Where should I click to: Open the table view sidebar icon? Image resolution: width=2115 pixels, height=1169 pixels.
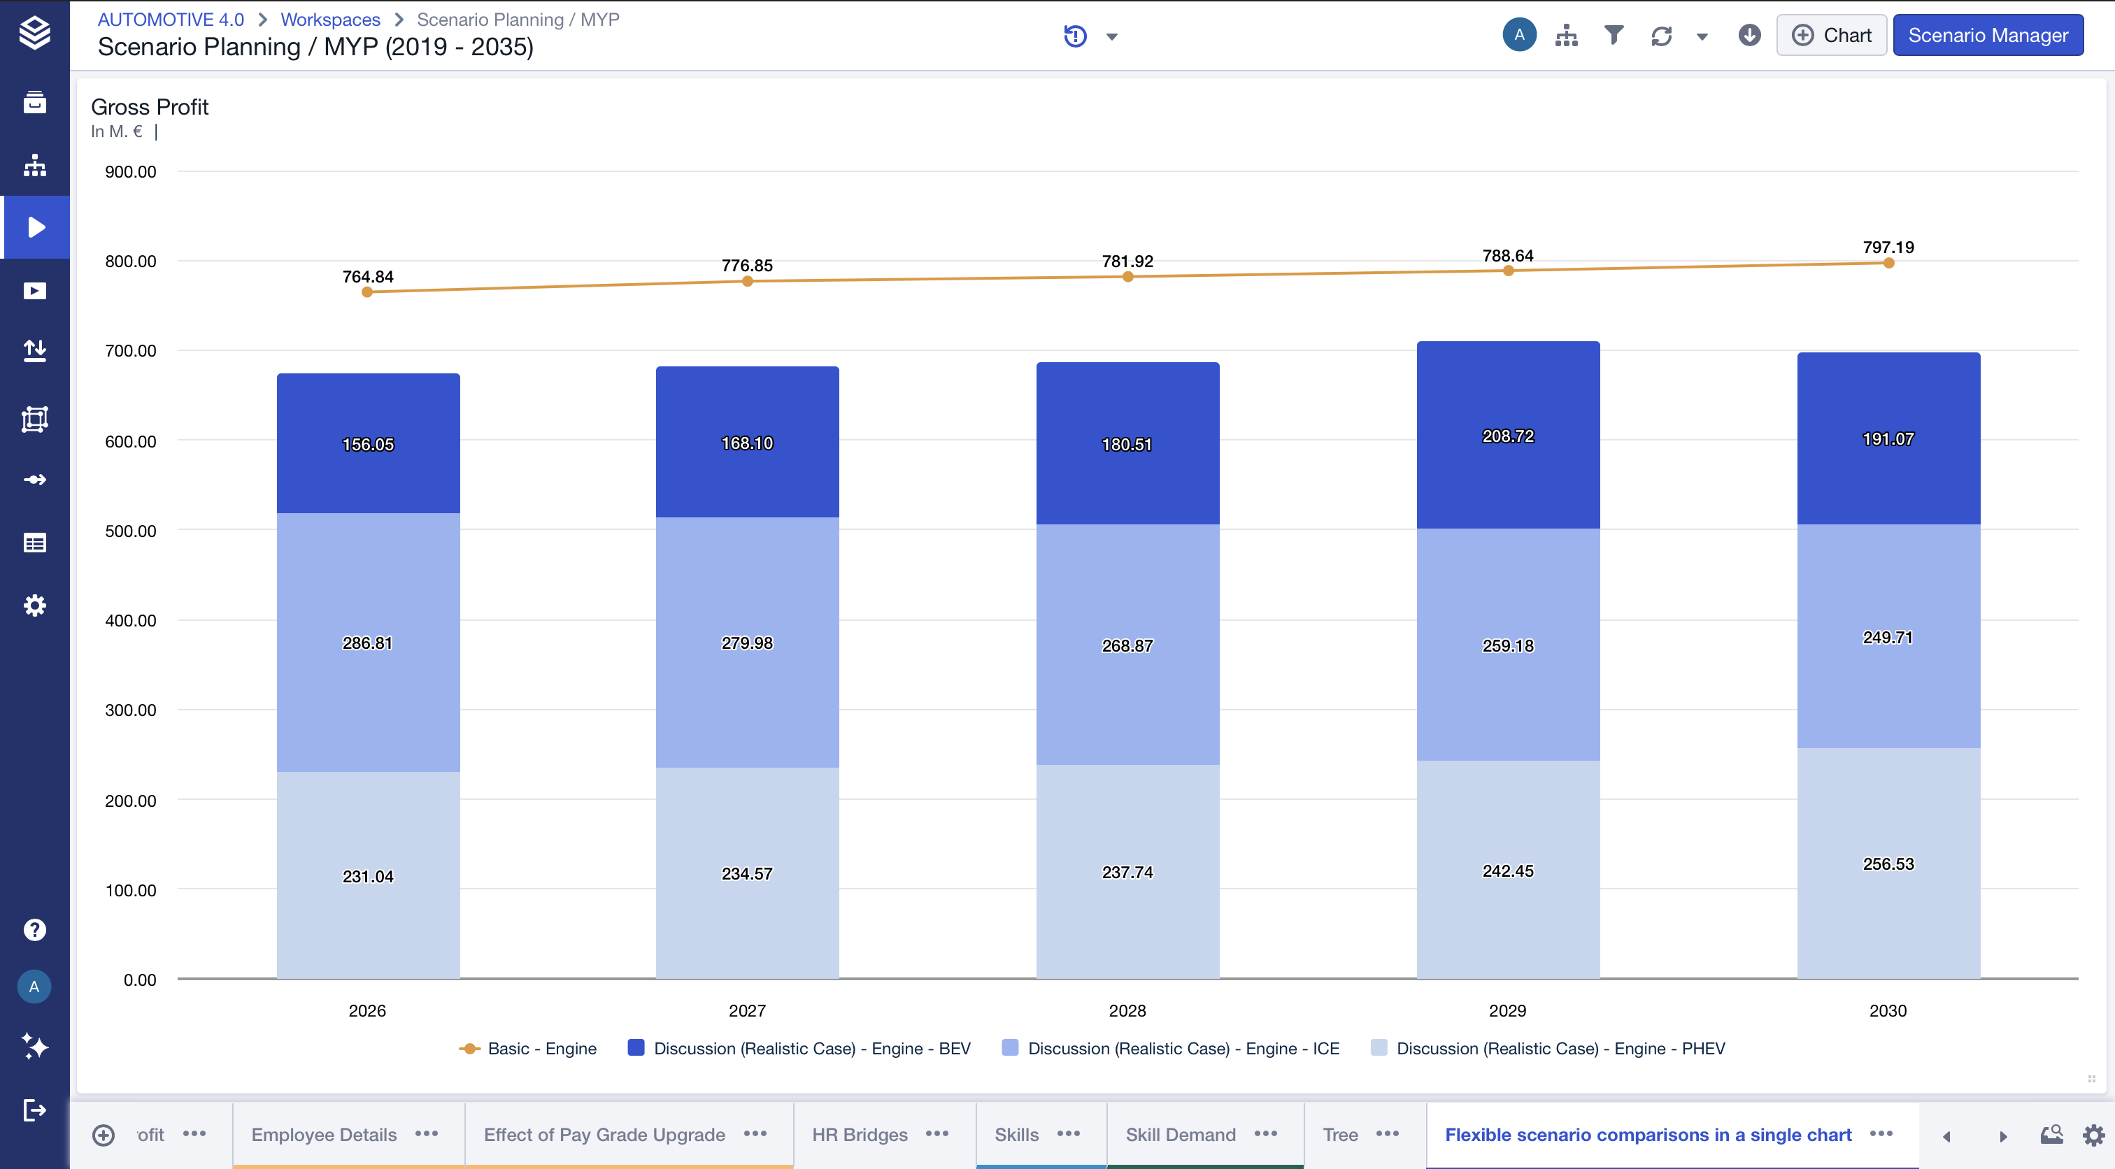34,543
